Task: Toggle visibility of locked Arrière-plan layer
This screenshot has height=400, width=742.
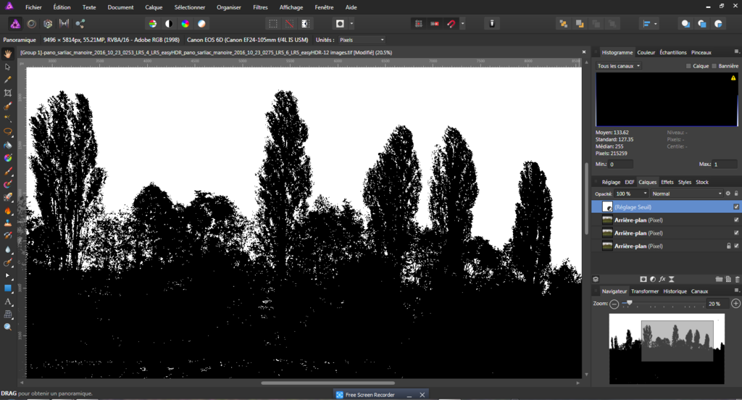Action: [x=736, y=246]
